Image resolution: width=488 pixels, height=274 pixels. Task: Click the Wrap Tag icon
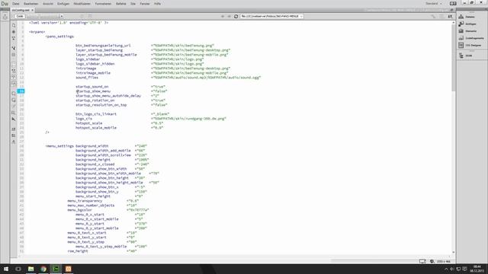(14, 107)
